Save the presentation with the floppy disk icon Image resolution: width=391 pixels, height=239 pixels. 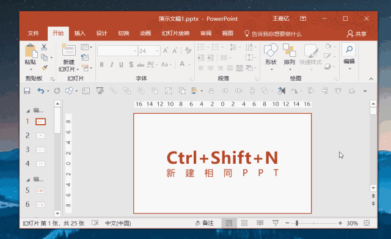(x=27, y=91)
